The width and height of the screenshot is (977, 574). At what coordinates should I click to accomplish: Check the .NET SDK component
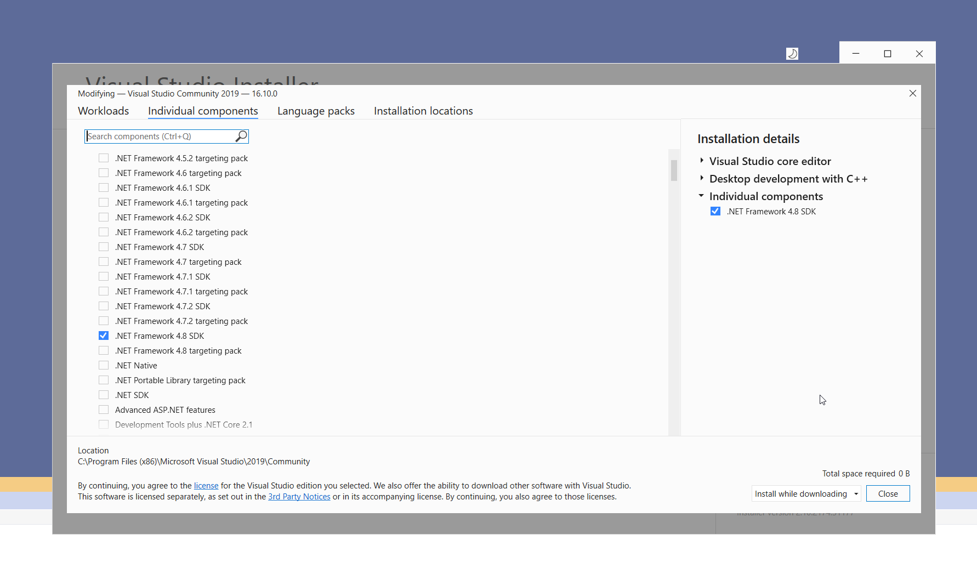104,394
